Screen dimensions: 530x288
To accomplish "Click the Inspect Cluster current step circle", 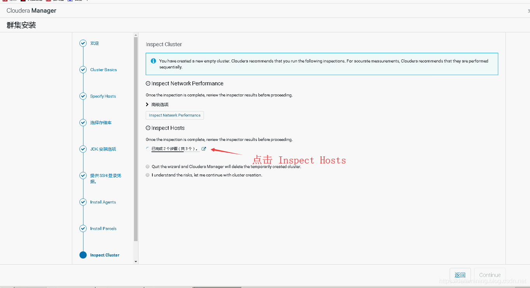I will pos(83,255).
